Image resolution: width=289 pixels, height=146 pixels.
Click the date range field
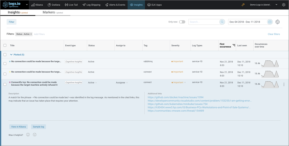point(247,22)
